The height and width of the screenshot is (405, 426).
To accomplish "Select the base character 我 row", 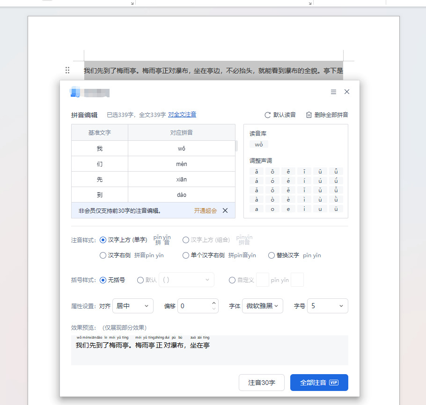I will pos(100,148).
